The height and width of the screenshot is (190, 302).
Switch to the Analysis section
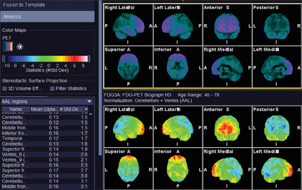47,16
